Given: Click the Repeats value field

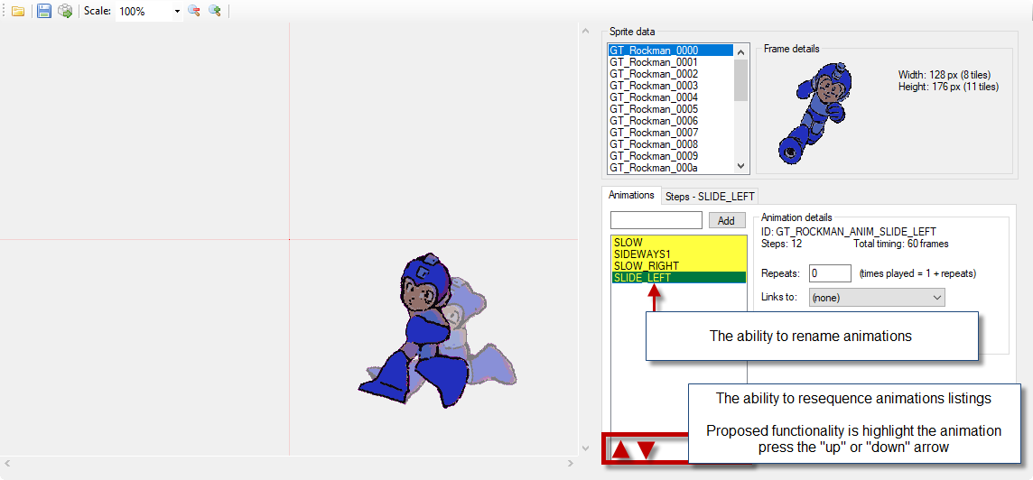Looking at the screenshot, I should (x=830, y=273).
